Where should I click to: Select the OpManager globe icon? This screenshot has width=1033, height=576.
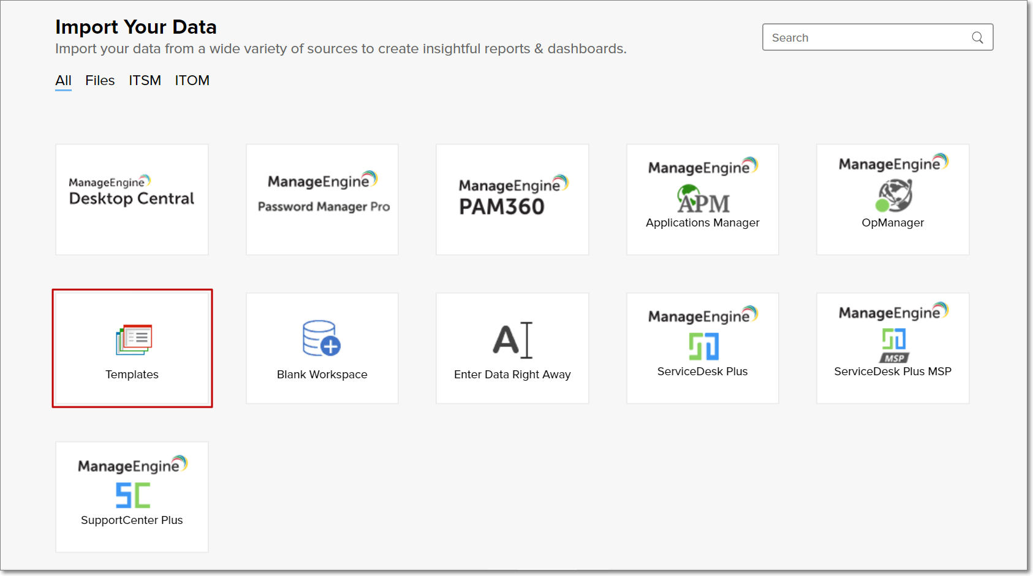click(893, 196)
